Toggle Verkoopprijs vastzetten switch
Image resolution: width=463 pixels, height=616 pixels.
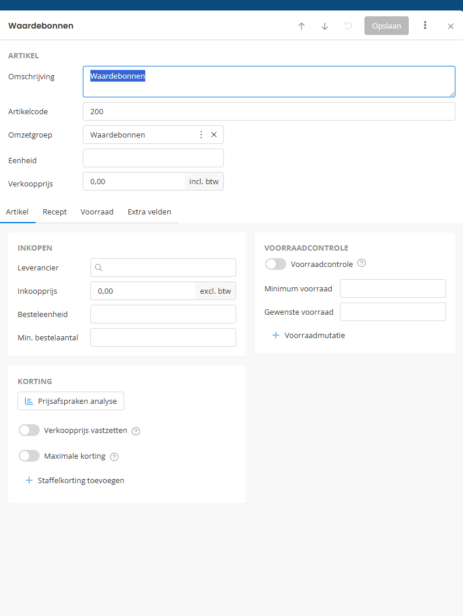(x=29, y=431)
